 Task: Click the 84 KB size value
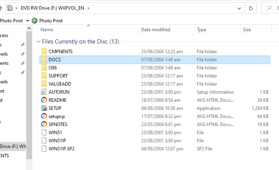point(263,116)
